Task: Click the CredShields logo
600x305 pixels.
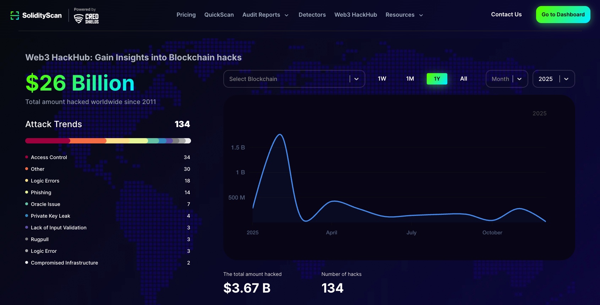Action: 86,18
